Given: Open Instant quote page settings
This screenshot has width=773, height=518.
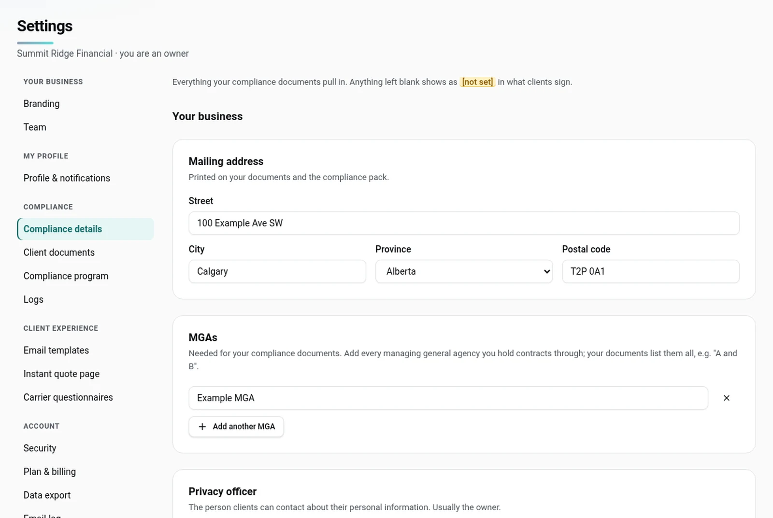Looking at the screenshot, I should [x=61, y=374].
